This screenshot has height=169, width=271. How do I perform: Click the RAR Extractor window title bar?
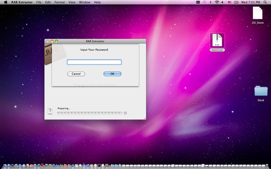coord(95,41)
